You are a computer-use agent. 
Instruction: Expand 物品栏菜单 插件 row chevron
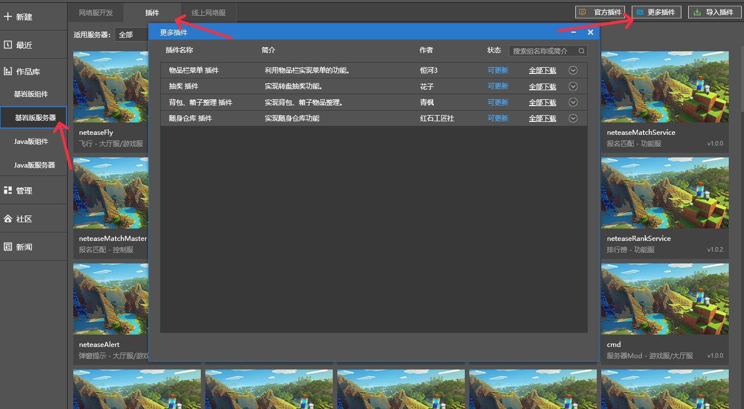[573, 71]
